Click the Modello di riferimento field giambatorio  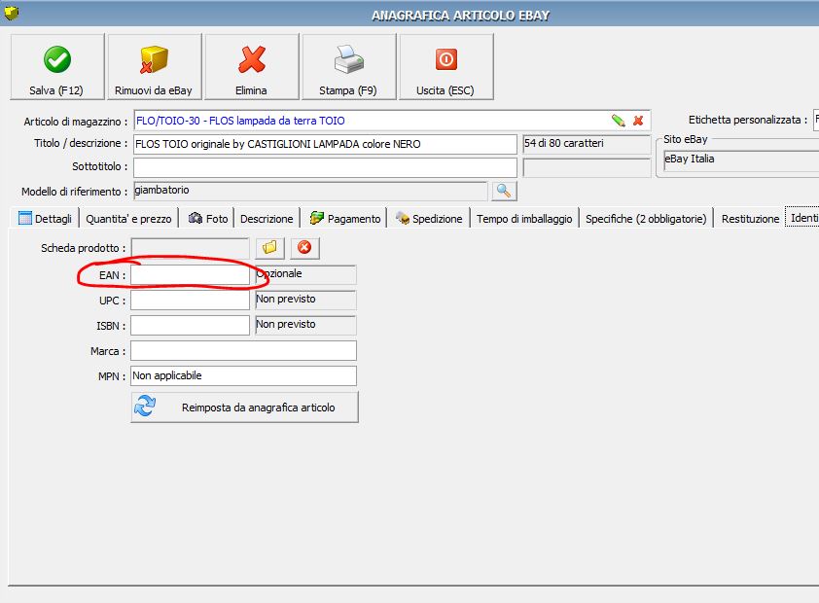(x=310, y=191)
